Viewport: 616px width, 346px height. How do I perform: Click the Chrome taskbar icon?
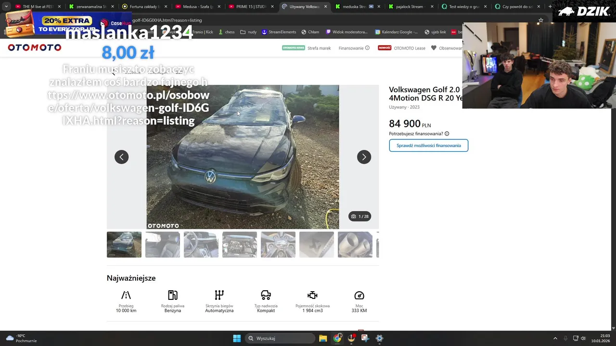pos(337,338)
